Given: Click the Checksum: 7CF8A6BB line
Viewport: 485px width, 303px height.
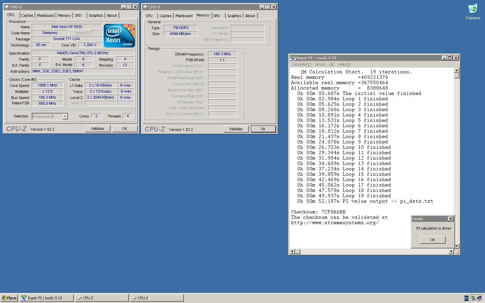Looking at the screenshot, I should click(x=318, y=212).
